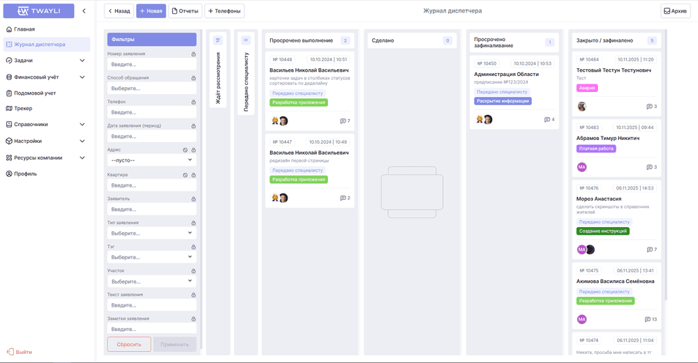Click the comments icon on card № 10450
Viewport: 698px width, 363px height.
[547, 120]
